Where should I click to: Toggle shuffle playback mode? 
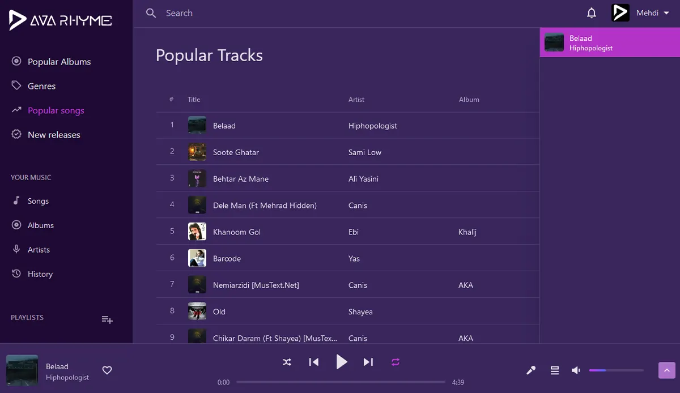coord(287,362)
